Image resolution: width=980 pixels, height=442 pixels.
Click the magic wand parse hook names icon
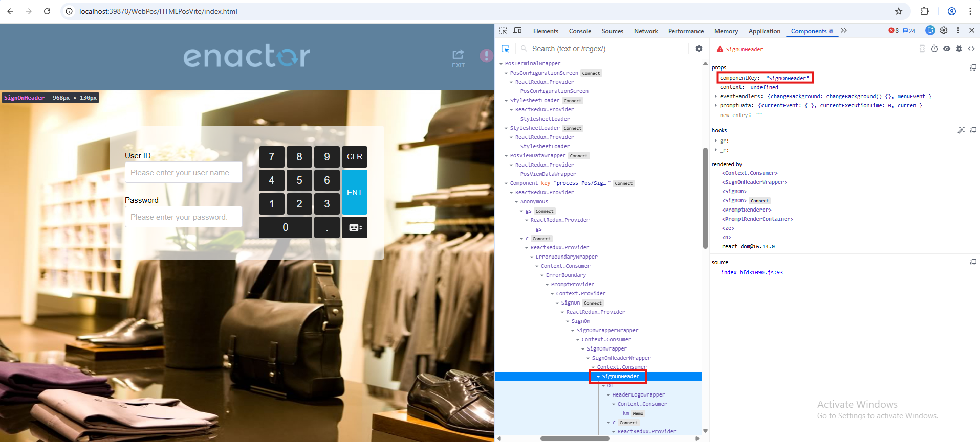point(961,130)
